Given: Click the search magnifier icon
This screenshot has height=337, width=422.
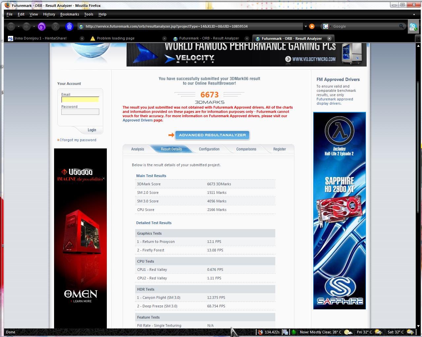Looking at the screenshot, I should pos(401,26).
